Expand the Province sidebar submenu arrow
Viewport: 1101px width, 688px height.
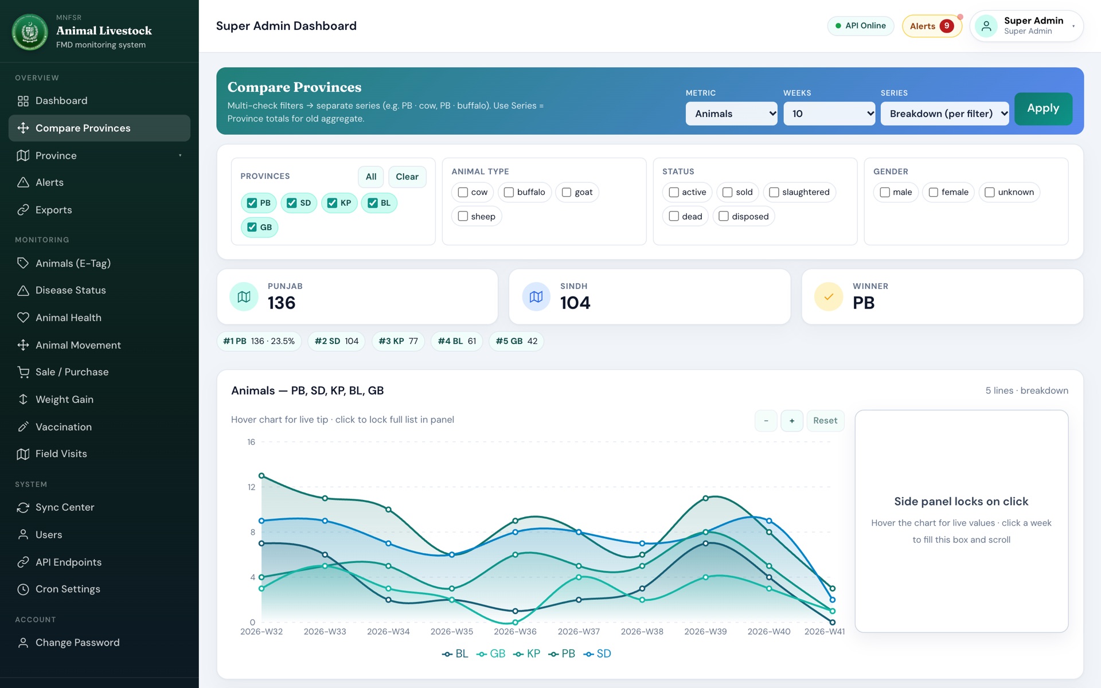pyautogui.click(x=180, y=155)
